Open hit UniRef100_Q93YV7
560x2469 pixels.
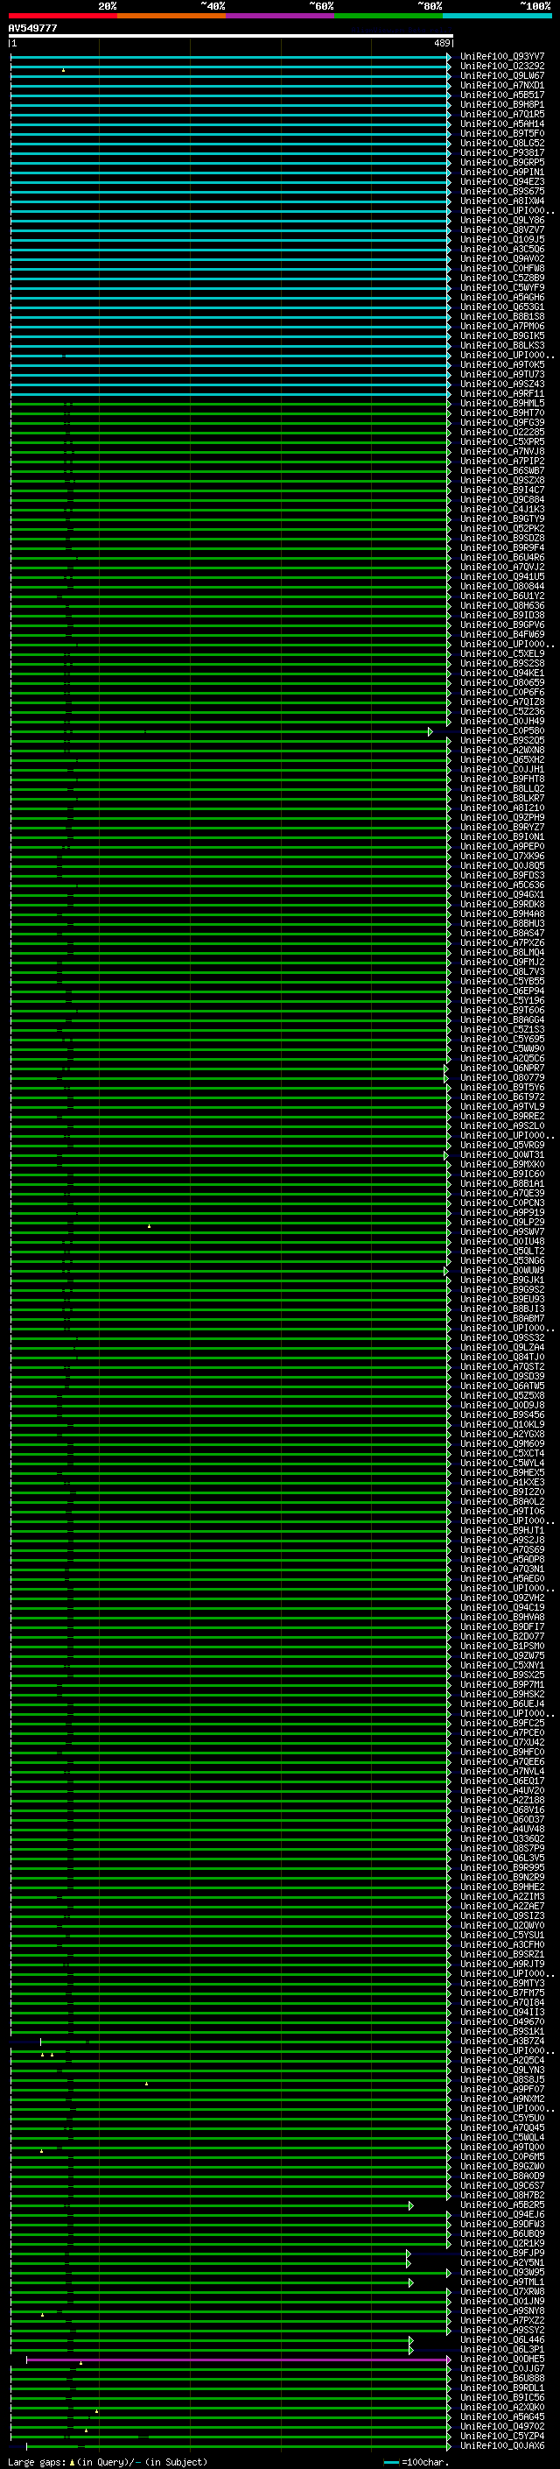[x=501, y=57]
